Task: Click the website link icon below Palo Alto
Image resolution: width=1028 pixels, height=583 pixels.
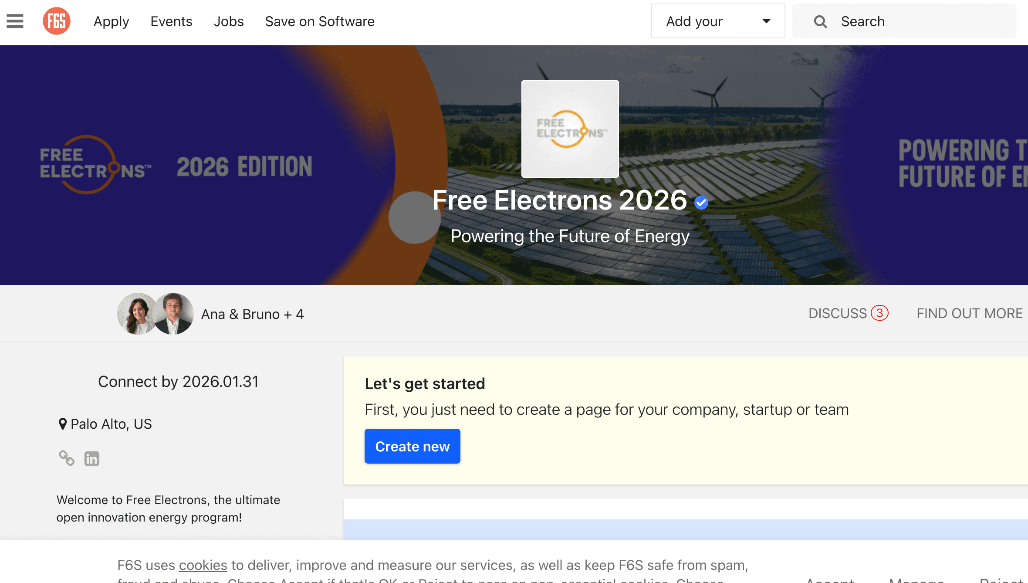Action: click(x=67, y=458)
